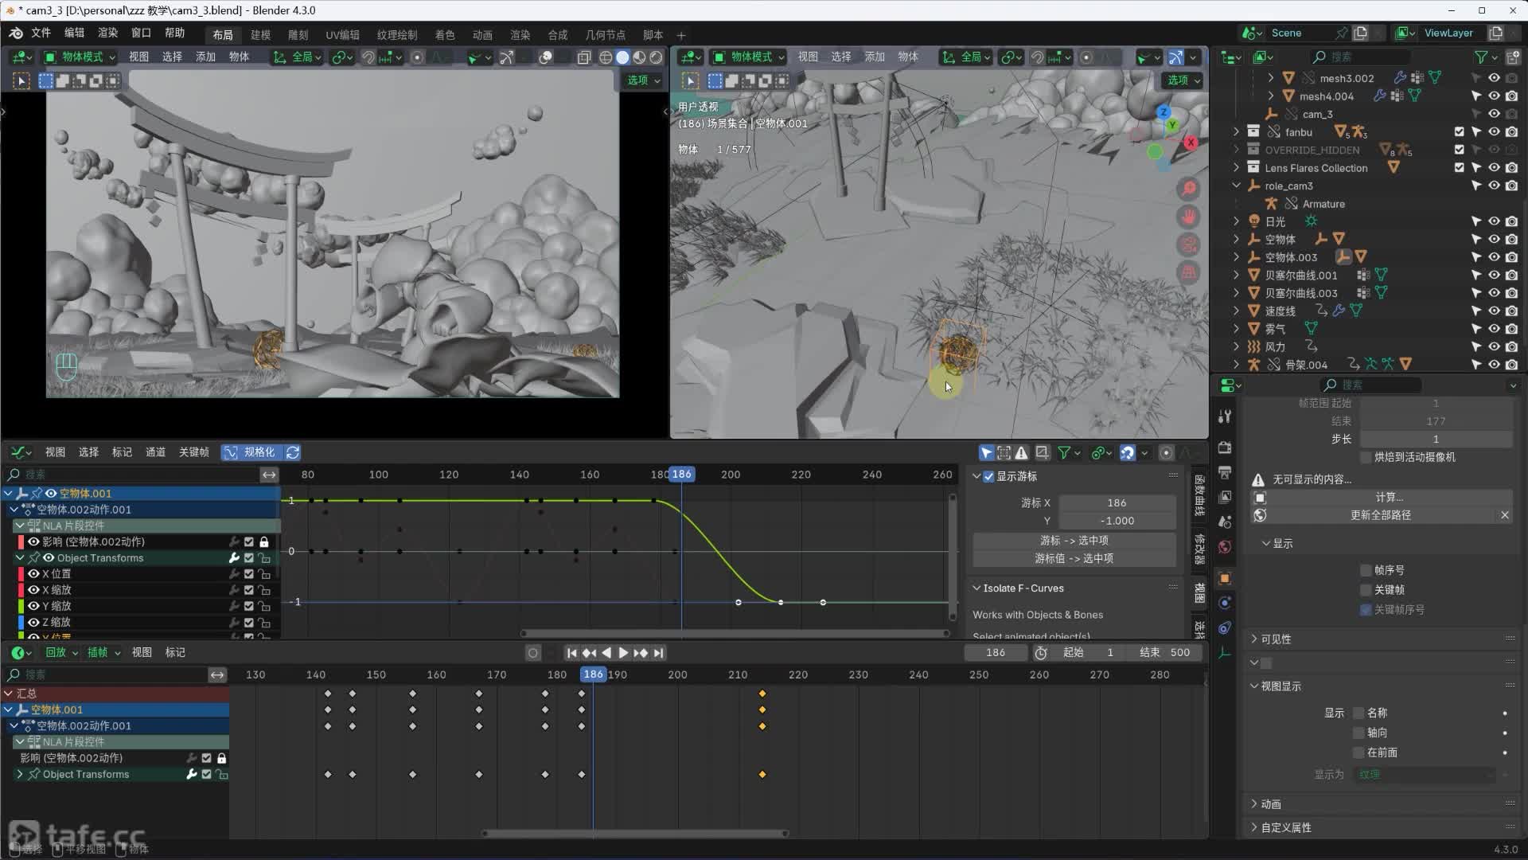The image size is (1528, 860).
Task: Switch to the 几何节点 workspace tab
Action: pyautogui.click(x=605, y=35)
